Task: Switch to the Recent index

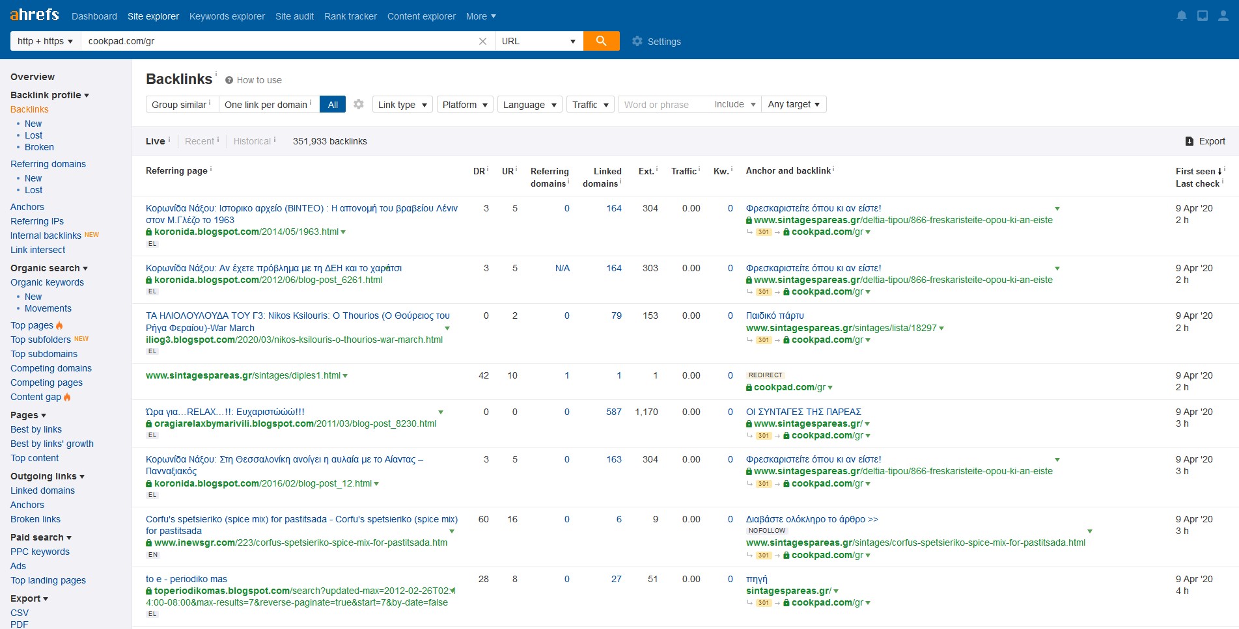Action: pyautogui.click(x=199, y=141)
